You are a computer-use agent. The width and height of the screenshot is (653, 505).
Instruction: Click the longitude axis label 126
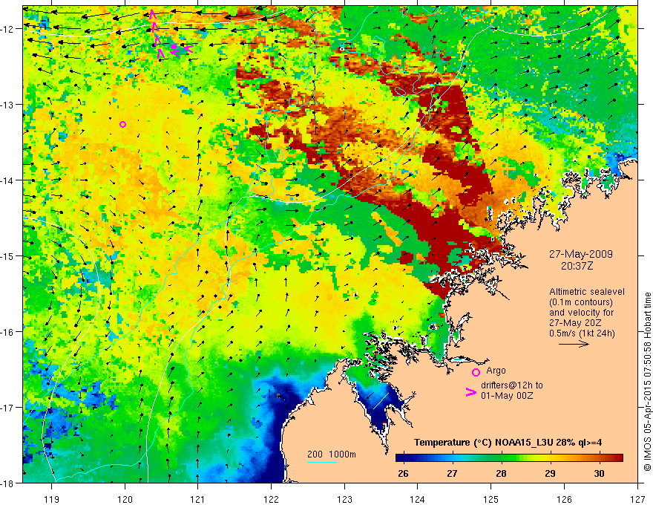pyautogui.click(x=564, y=499)
